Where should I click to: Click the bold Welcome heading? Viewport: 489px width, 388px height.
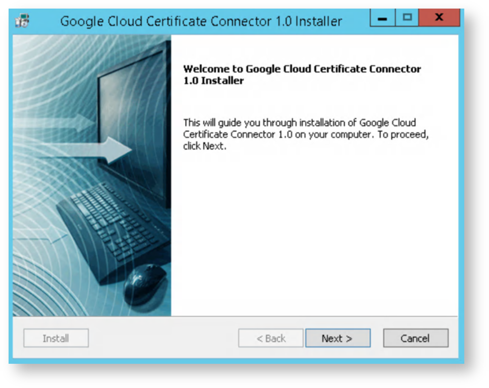point(302,75)
